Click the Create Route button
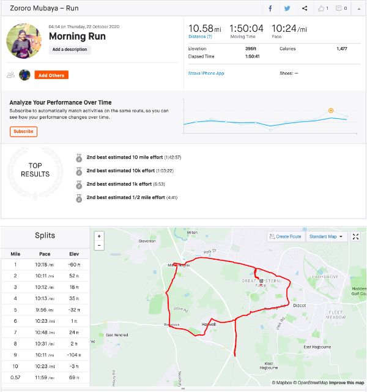The width and height of the screenshot is (367, 392). tap(285, 236)
